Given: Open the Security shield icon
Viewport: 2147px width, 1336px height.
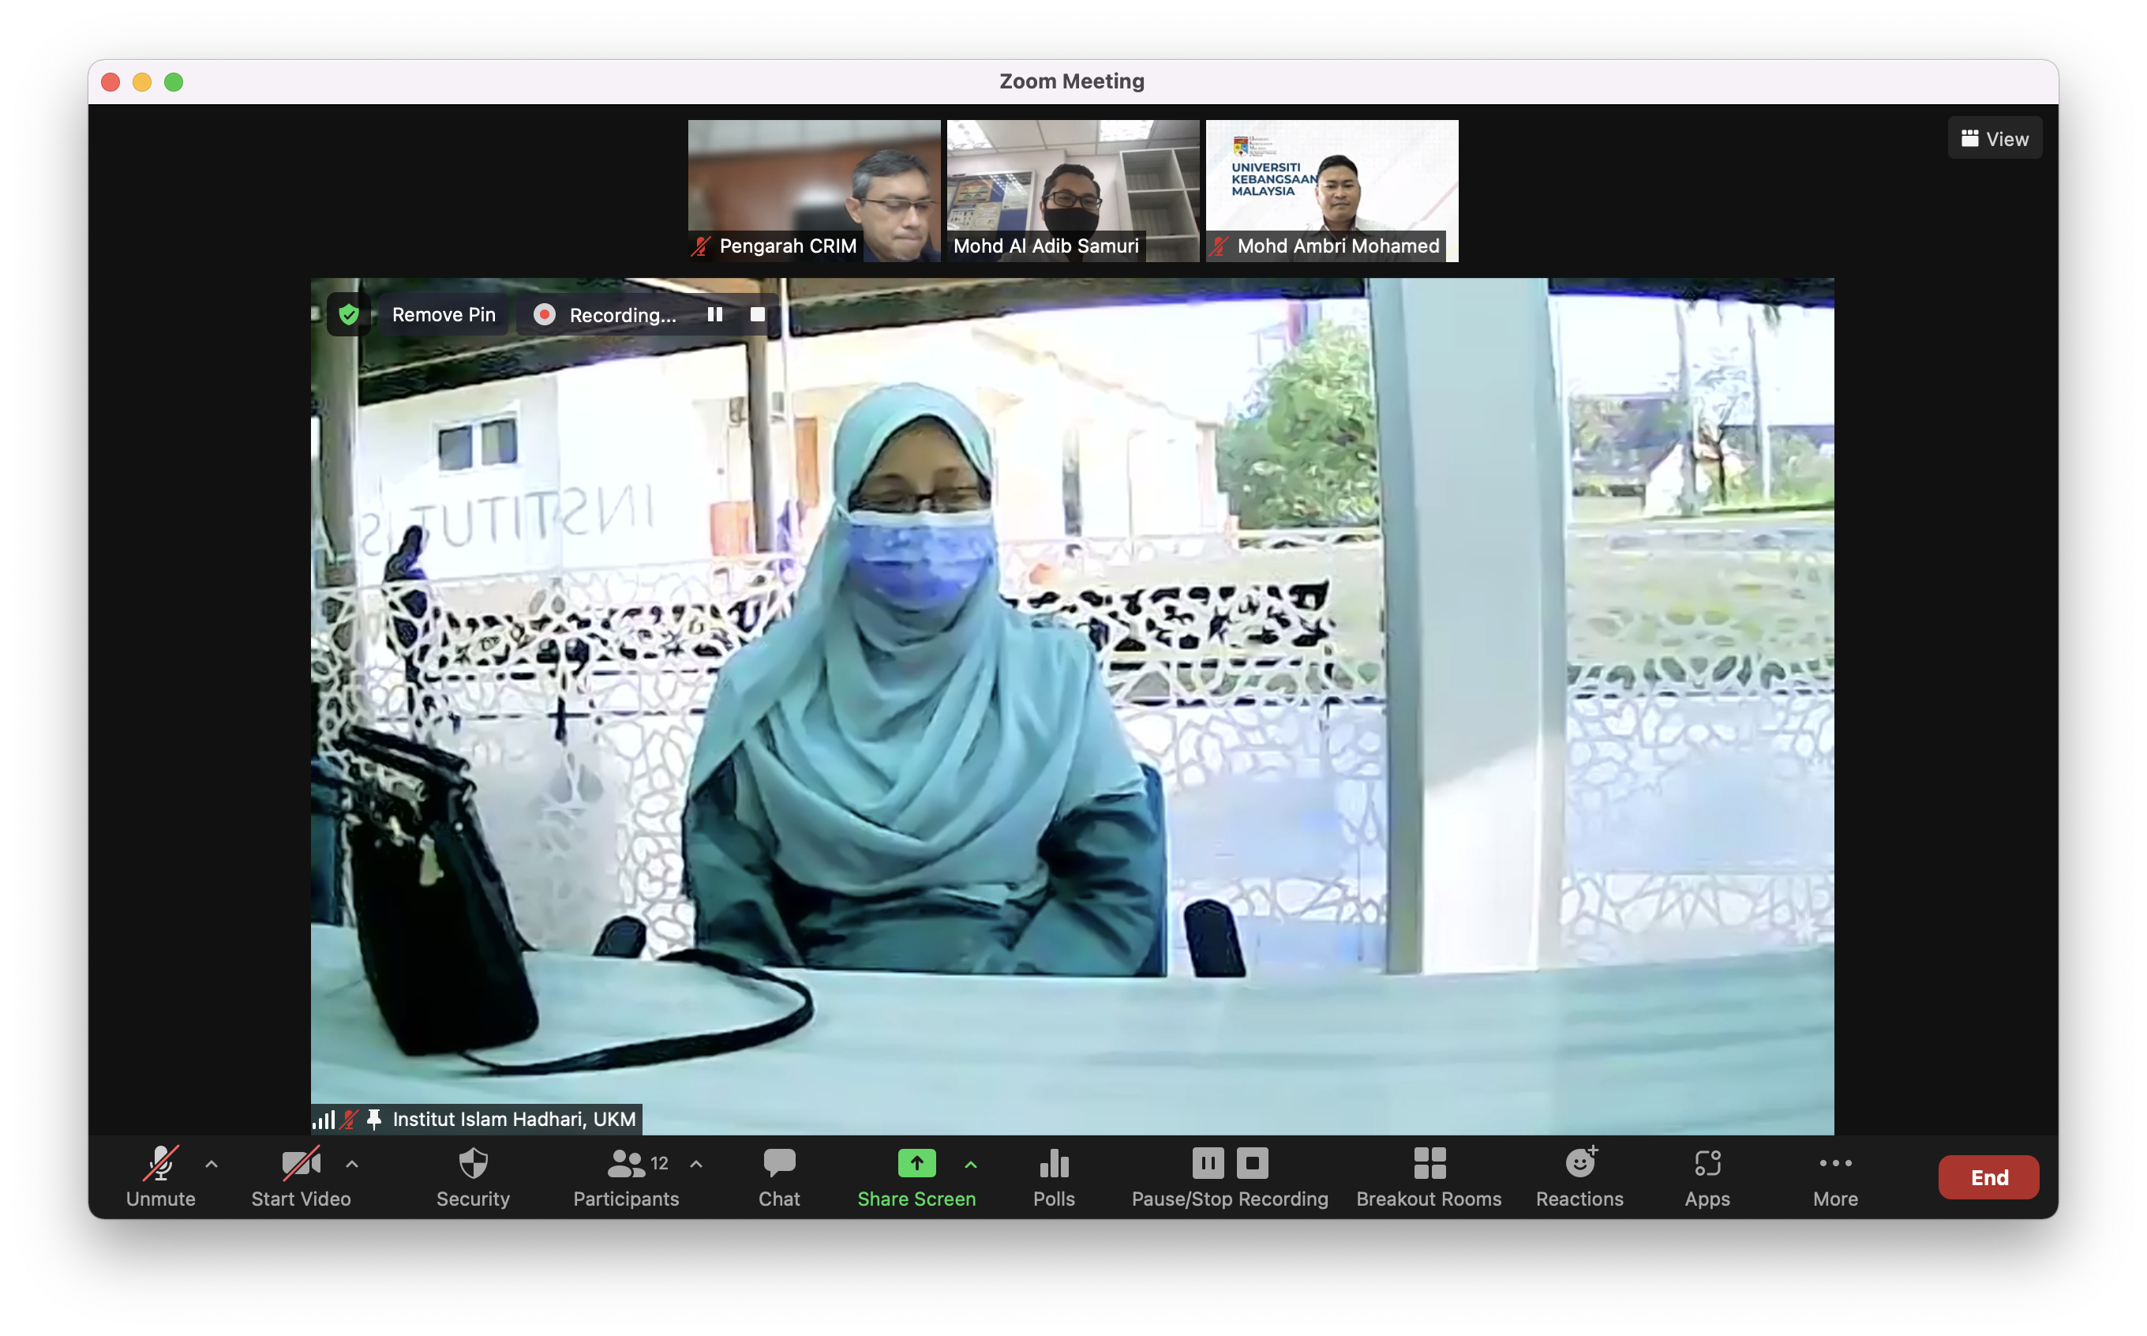Looking at the screenshot, I should point(473,1165).
